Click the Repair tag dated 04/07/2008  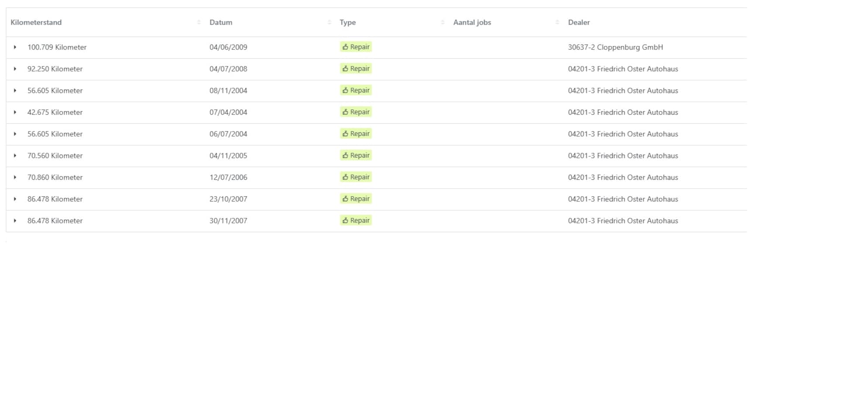coord(356,69)
